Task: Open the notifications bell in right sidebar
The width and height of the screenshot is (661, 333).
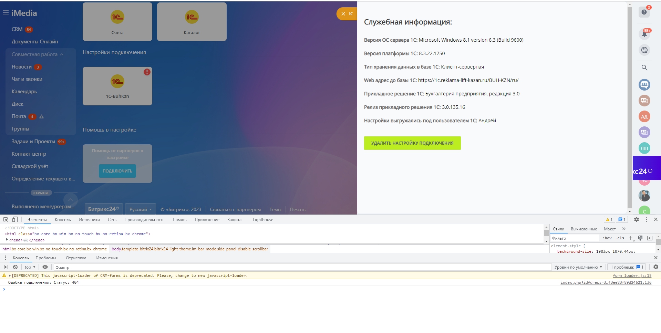Action: coord(644,34)
